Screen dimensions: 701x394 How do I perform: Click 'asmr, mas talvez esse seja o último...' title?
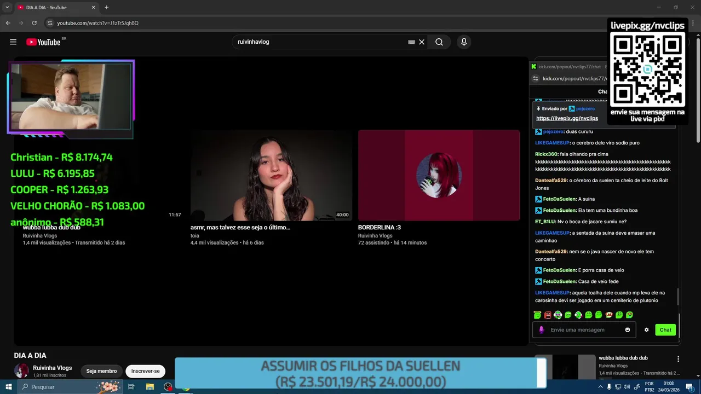coord(240,227)
